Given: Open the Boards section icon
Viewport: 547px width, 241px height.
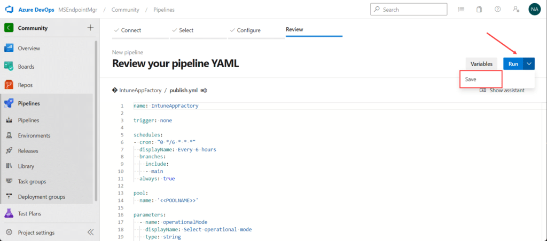Looking at the screenshot, I should pos(9,66).
